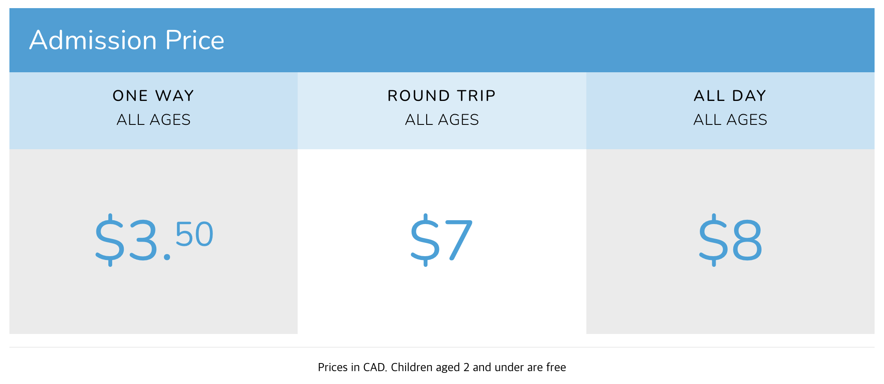Viewport: 884px width, 384px height.
Task: Select the ROUND TRIP column header
Action: (442, 96)
